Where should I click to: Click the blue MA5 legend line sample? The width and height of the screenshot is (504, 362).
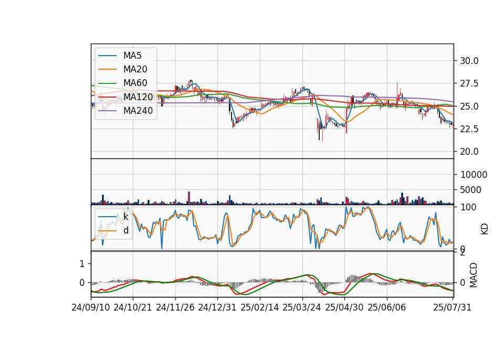coord(107,56)
